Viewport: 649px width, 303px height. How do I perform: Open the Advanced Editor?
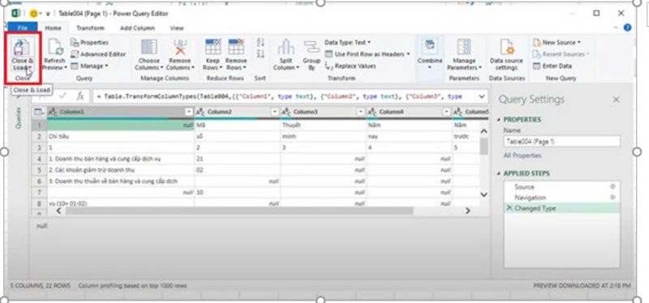(98, 54)
